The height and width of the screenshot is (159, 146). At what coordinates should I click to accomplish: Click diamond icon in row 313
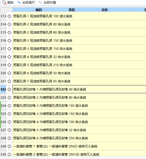pos(9,16)
